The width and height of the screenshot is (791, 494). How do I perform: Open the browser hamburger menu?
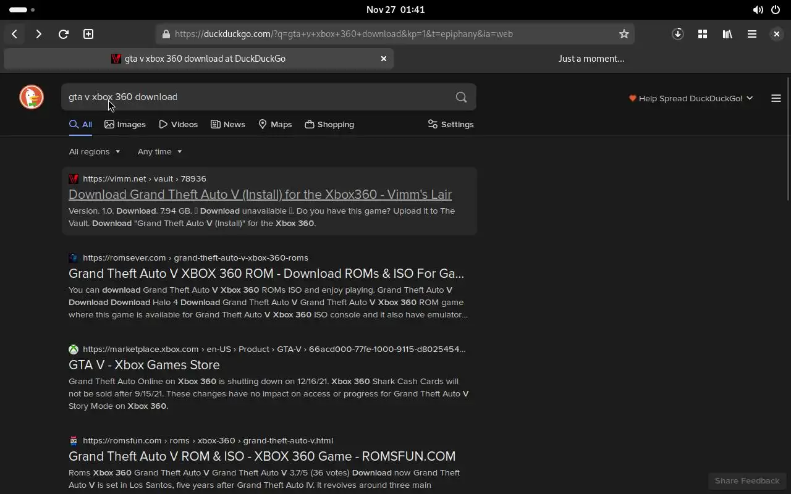[752, 34]
